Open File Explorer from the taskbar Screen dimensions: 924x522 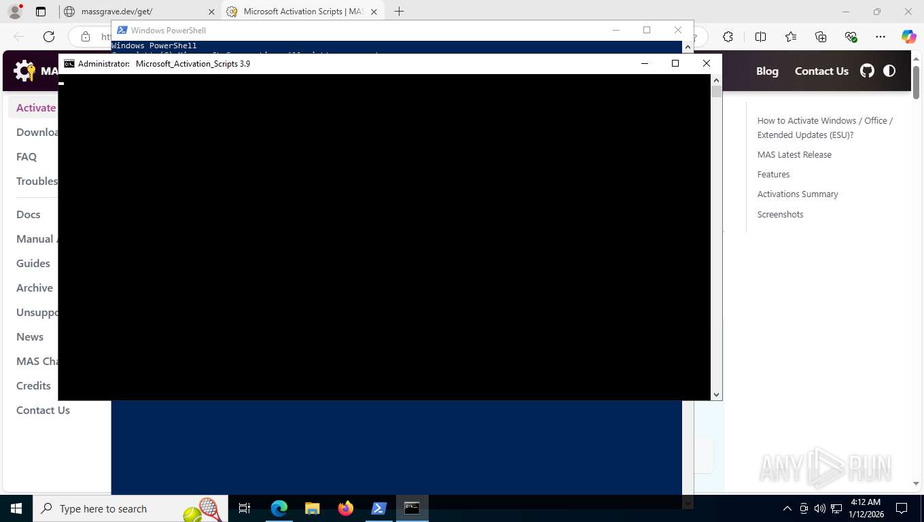[x=313, y=508]
